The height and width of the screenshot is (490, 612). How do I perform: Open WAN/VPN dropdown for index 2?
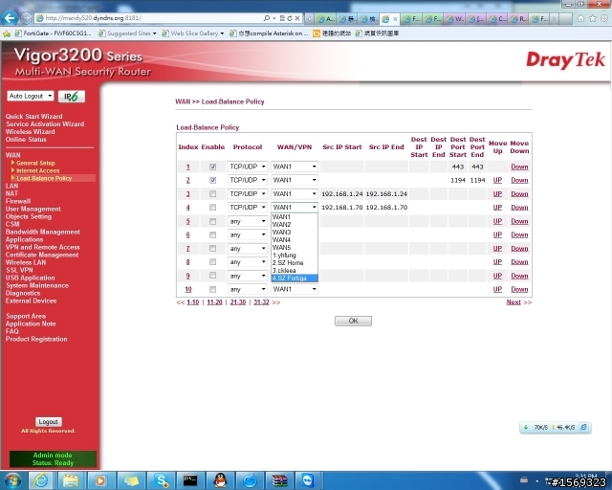[x=295, y=180]
